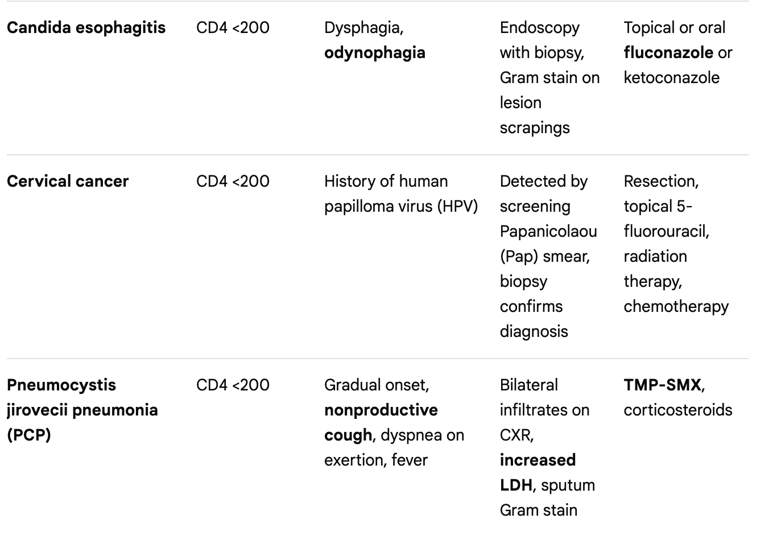Click the Bilateral infiltrates on CXR text

[x=544, y=410]
